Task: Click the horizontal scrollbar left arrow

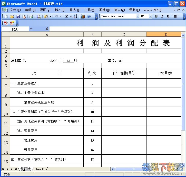Action: click(113, 169)
